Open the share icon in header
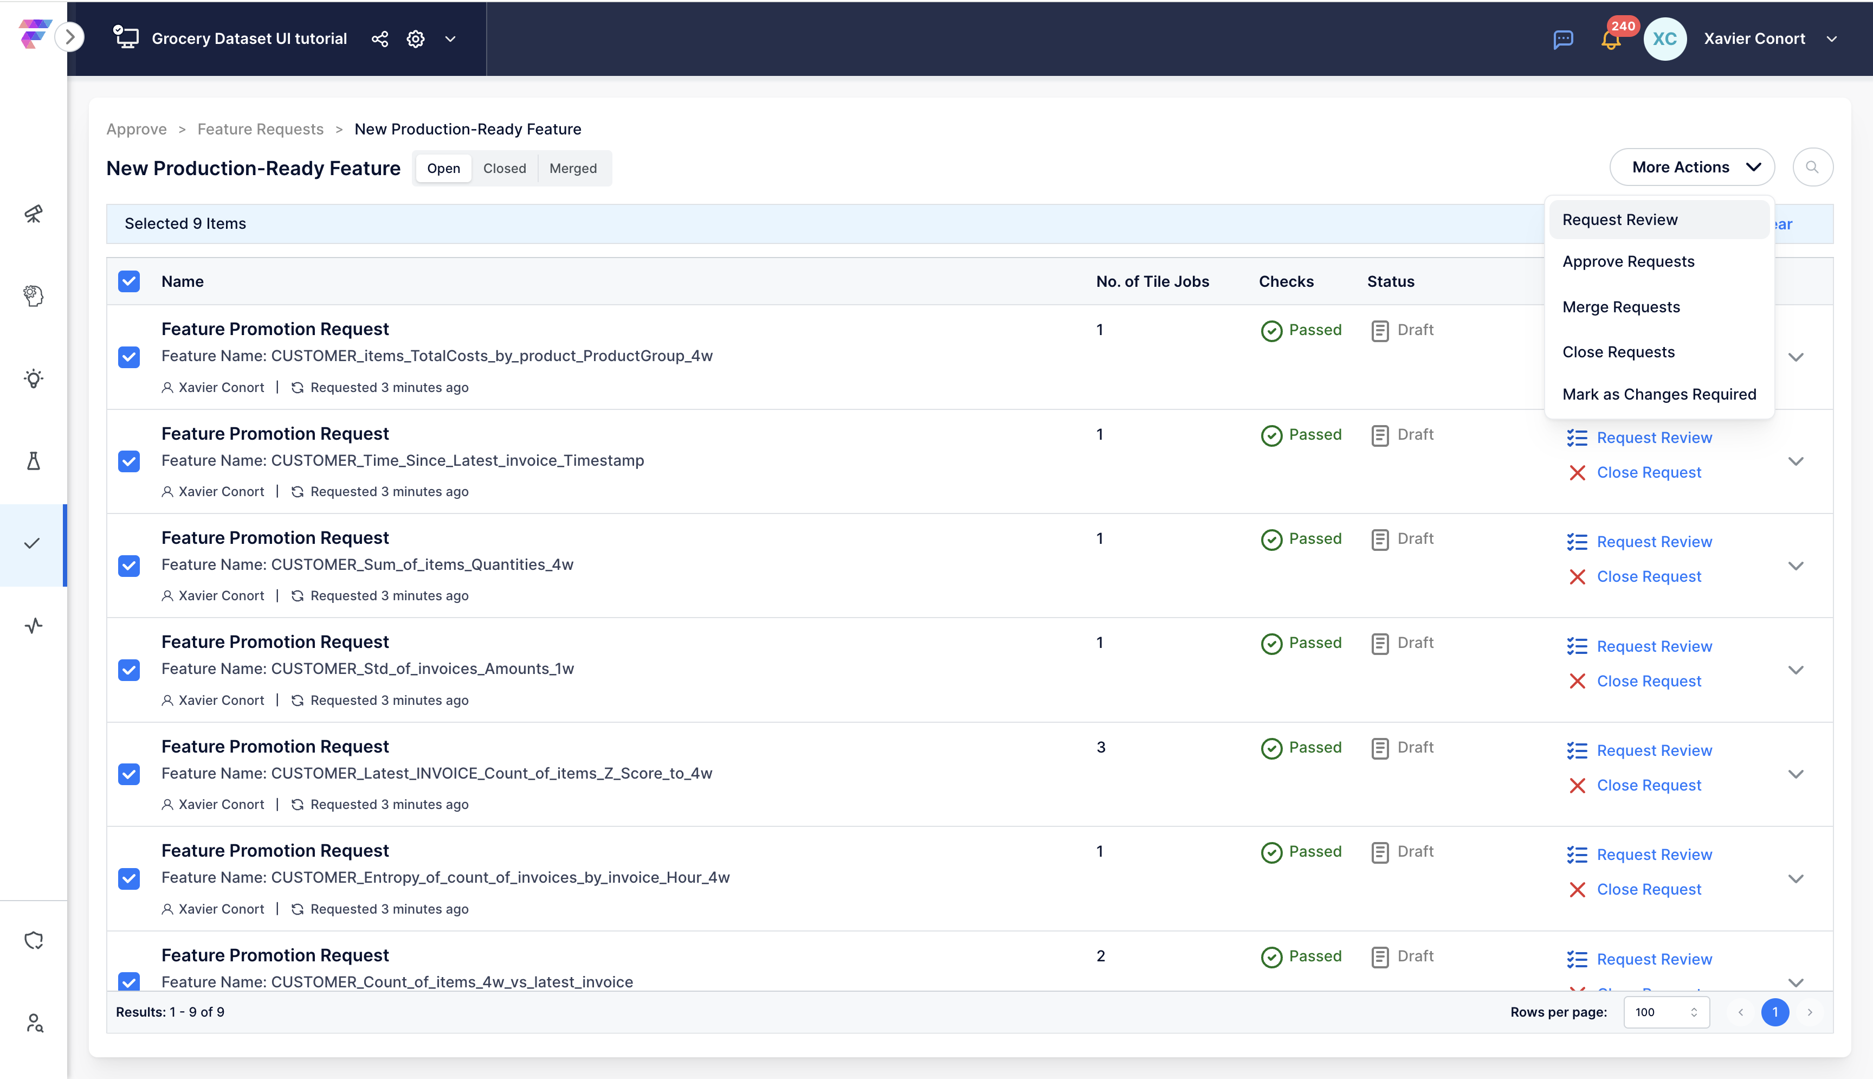 tap(380, 38)
